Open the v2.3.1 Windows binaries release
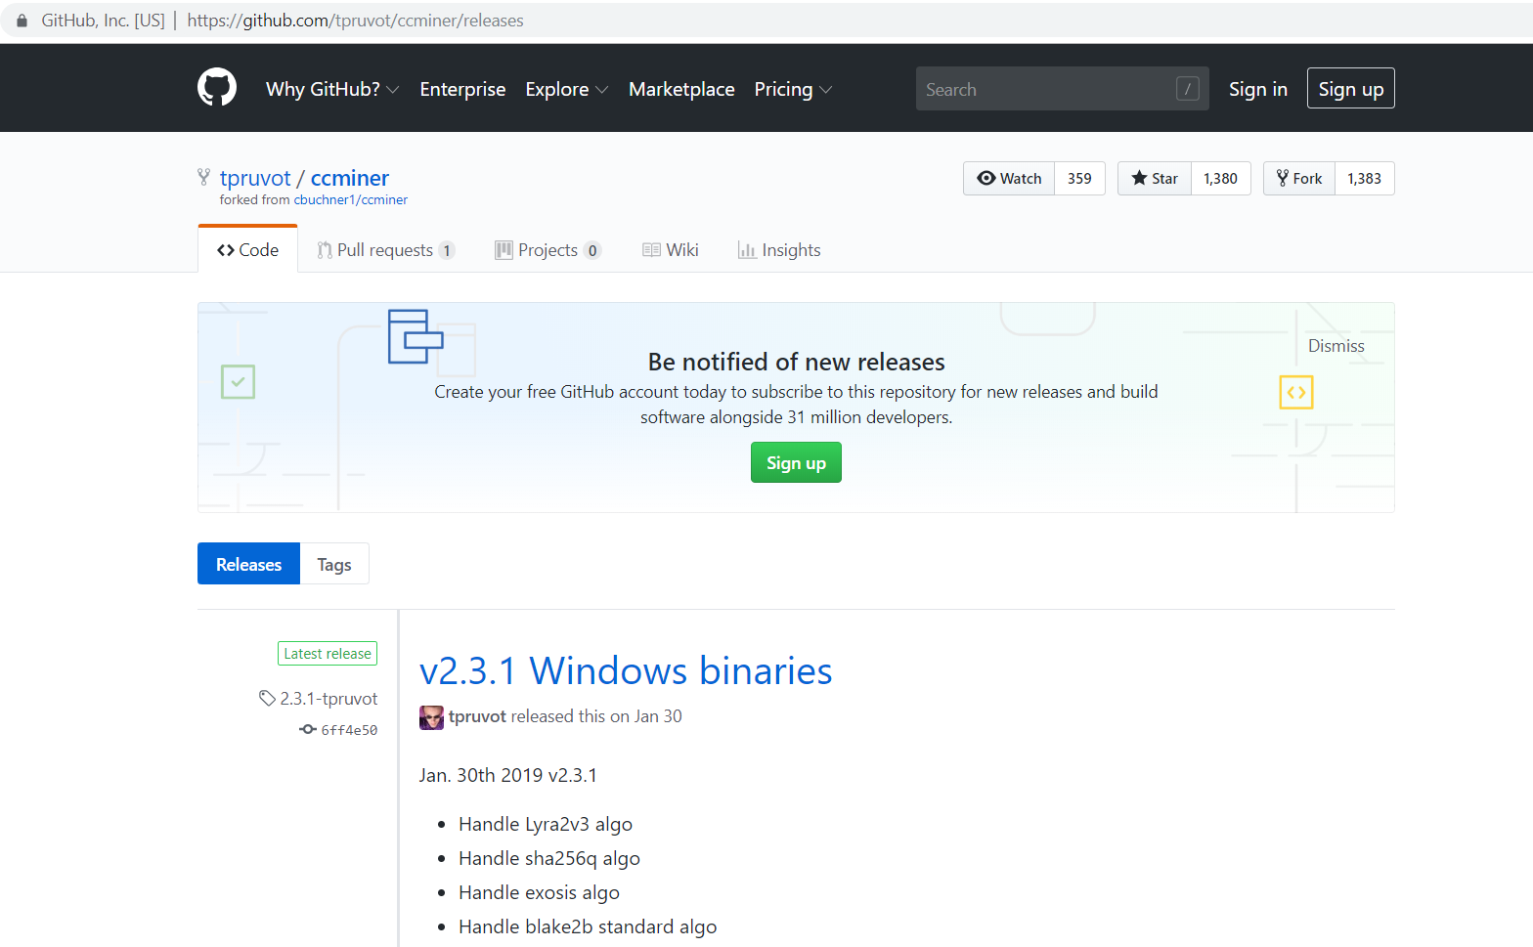The image size is (1533, 947). point(626,671)
